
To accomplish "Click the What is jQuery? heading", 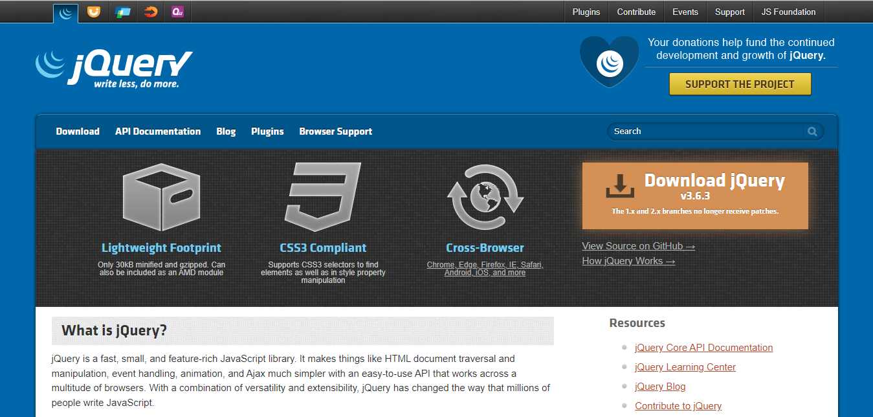I will pos(115,331).
